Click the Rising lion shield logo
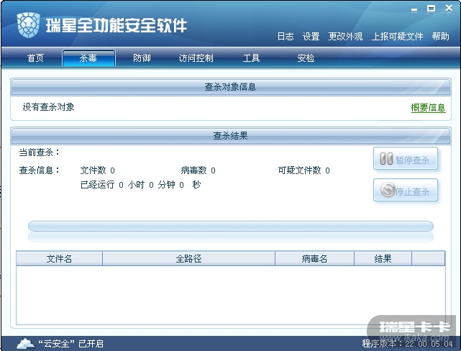 click(x=28, y=25)
